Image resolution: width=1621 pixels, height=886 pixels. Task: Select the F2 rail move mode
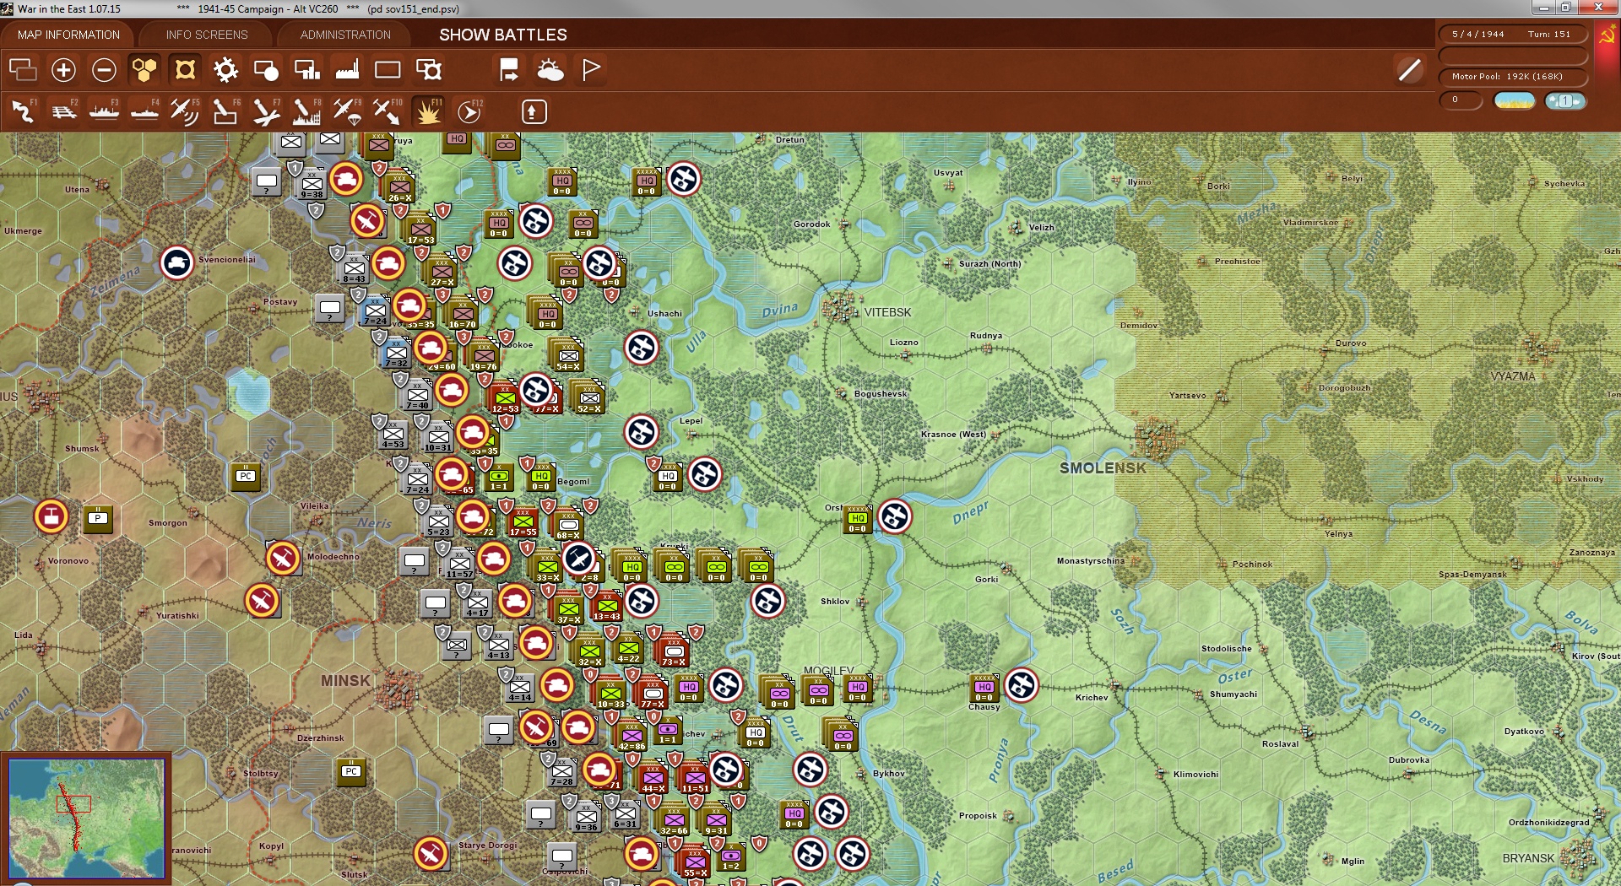(63, 111)
